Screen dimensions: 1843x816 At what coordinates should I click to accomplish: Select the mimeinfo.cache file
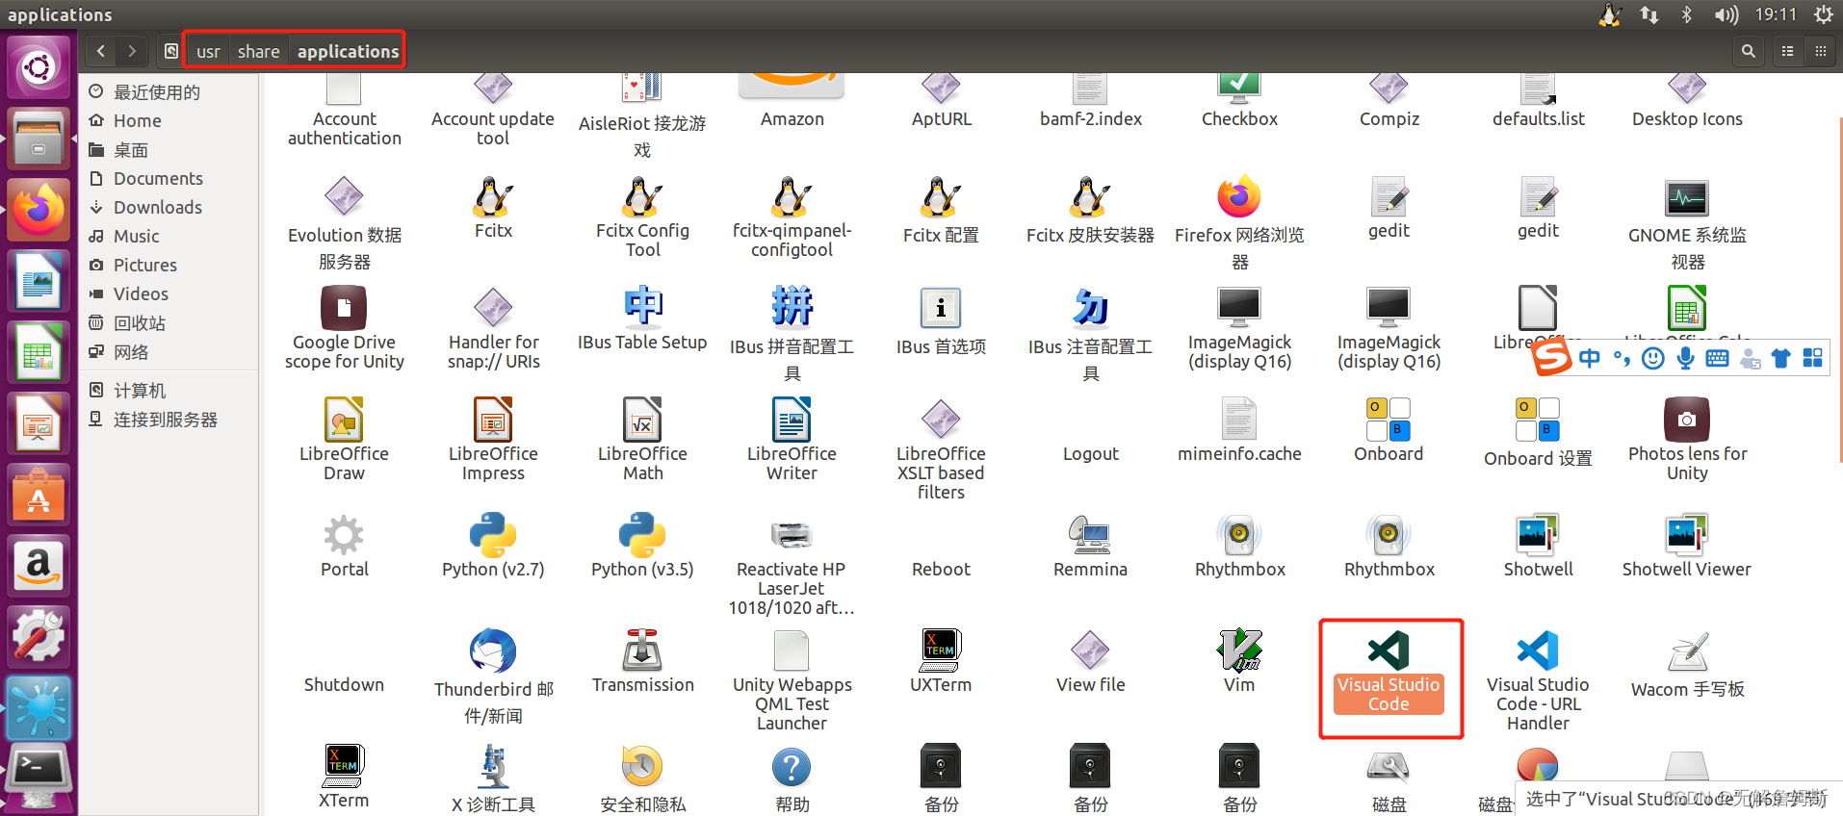tap(1239, 420)
